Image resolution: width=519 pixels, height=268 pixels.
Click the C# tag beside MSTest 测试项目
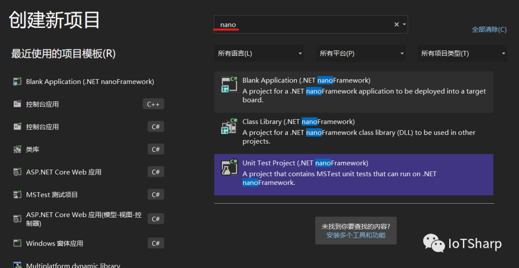156,195
